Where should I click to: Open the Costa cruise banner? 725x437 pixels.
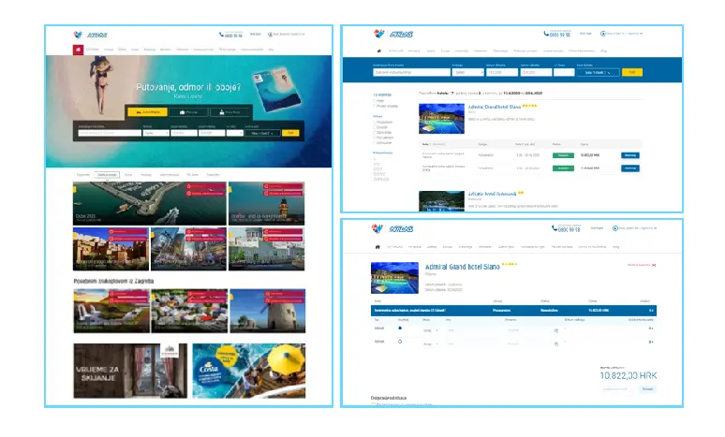pos(249,371)
